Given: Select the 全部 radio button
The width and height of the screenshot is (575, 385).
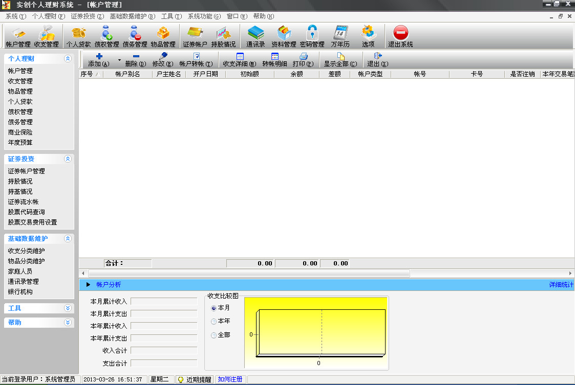Looking at the screenshot, I should tap(214, 335).
